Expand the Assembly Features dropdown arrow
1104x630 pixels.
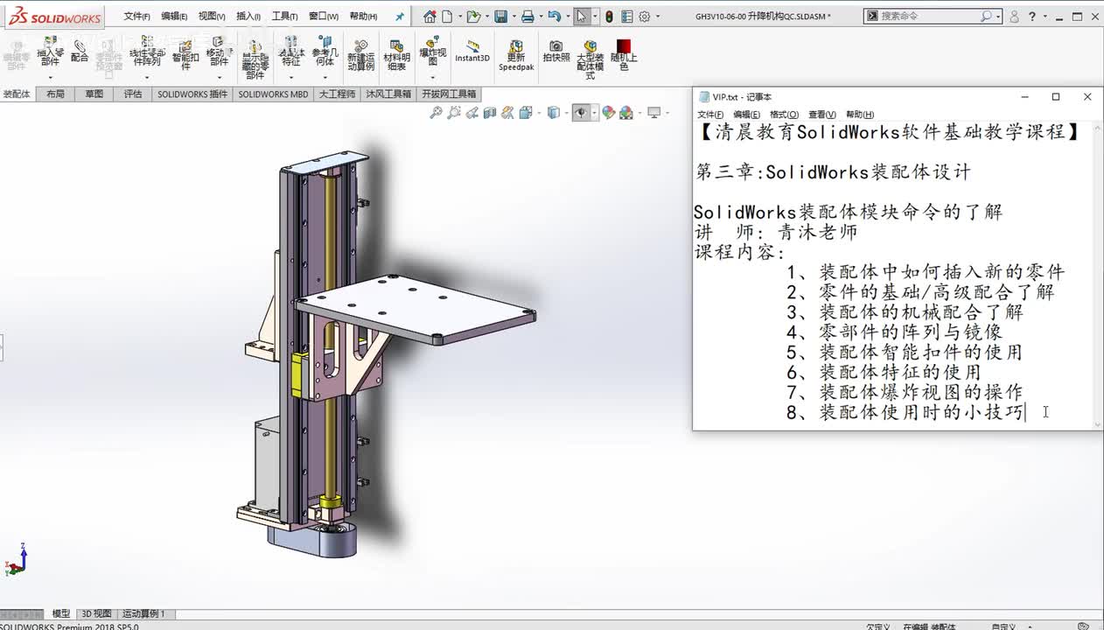click(x=290, y=78)
